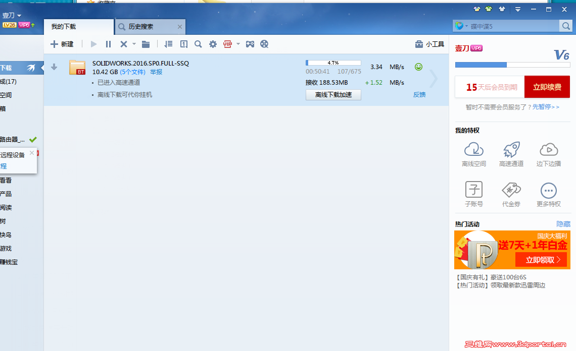Viewport: 576px width, 351px height.
Task: Click the sort tasks icon
Action: [x=168, y=44]
